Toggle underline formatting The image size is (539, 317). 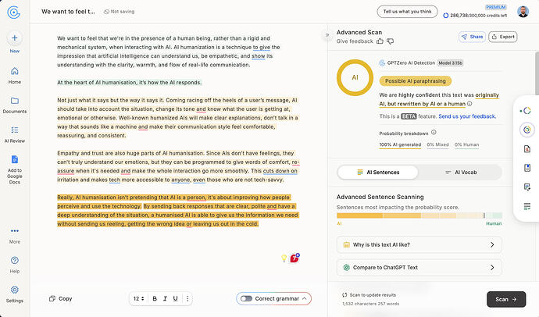click(x=175, y=299)
